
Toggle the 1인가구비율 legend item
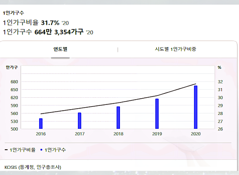(20, 150)
